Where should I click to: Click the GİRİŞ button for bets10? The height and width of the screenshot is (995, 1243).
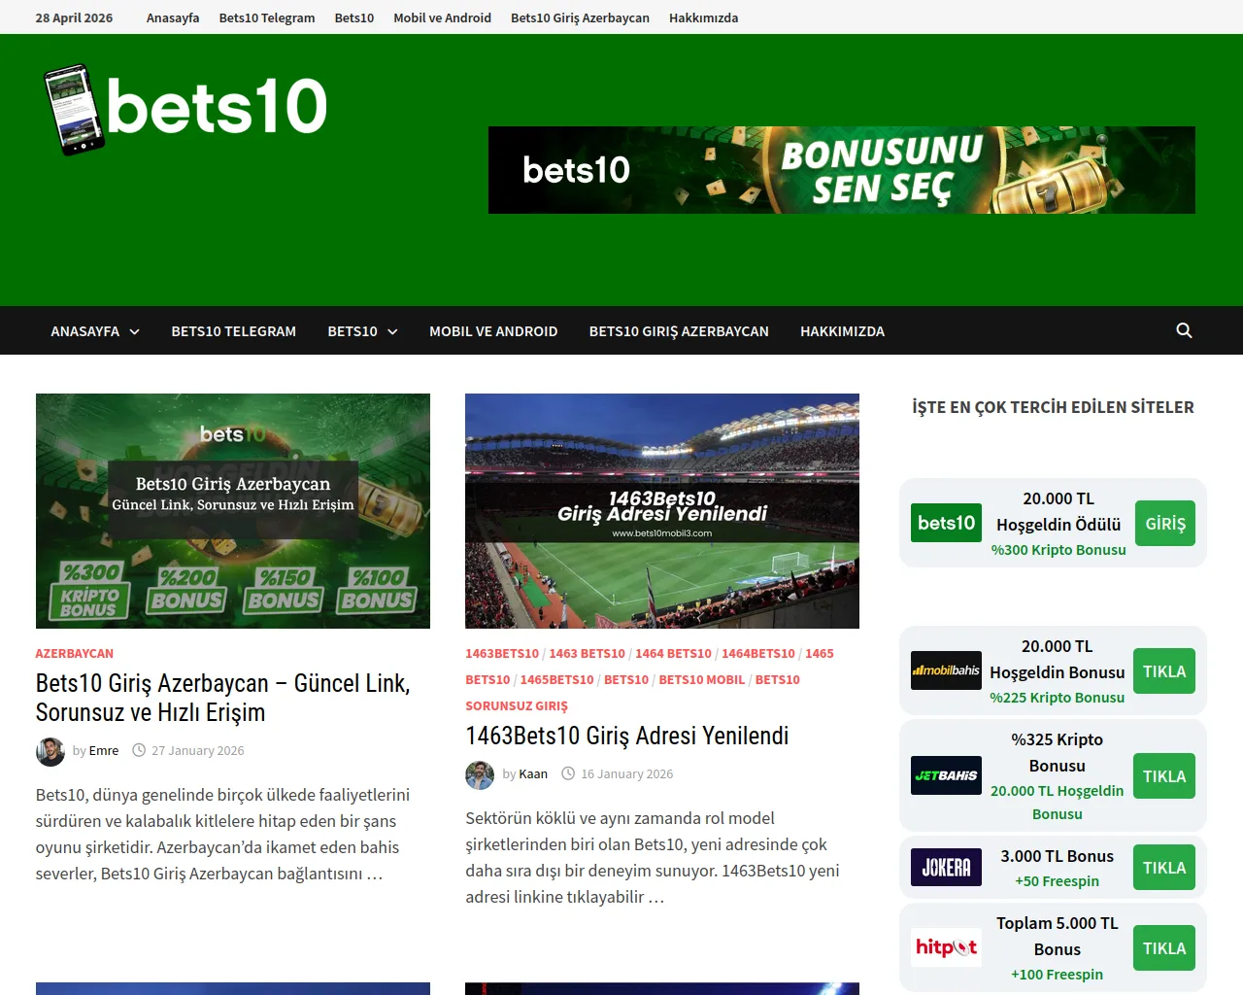[x=1165, y=523]
